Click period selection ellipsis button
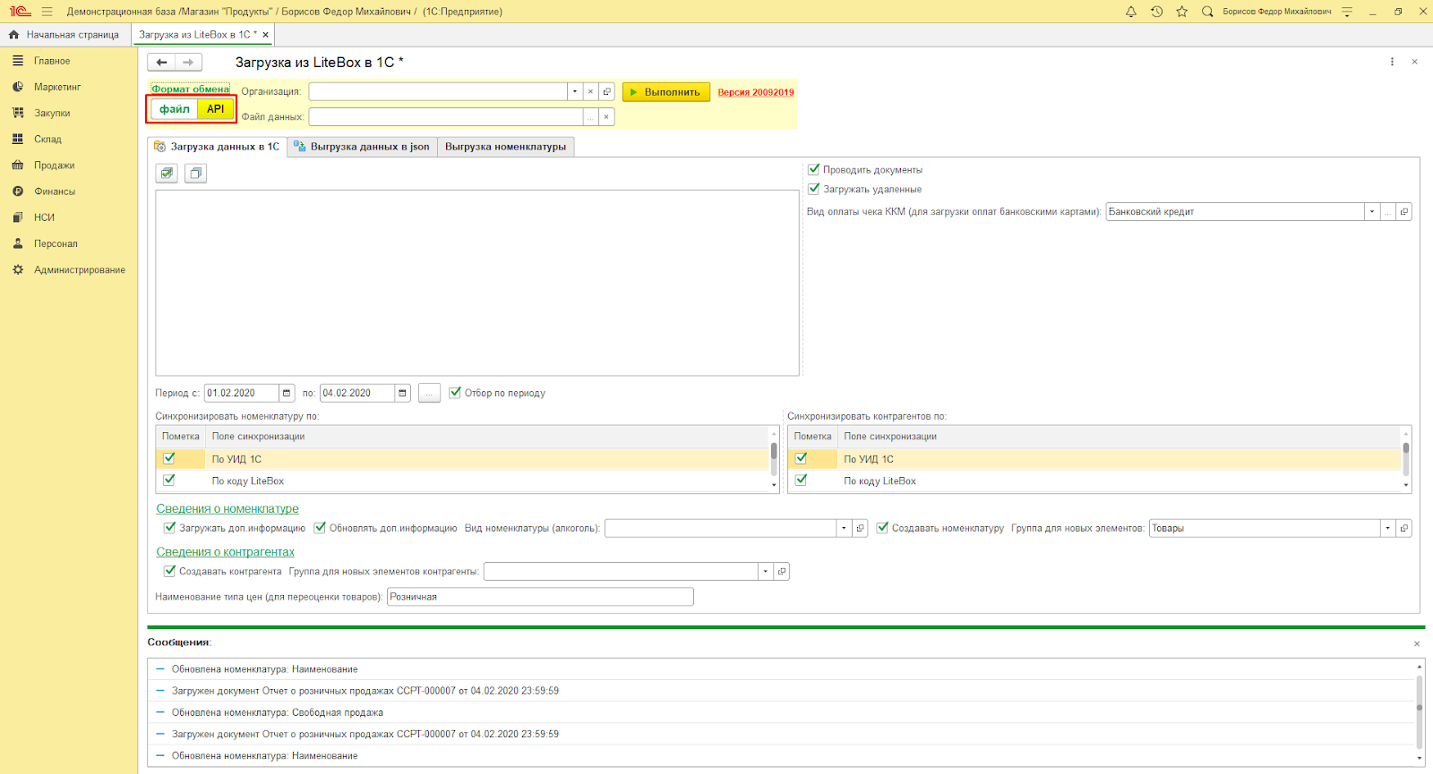Viewport: 1433px width, 774px height. 429,393
